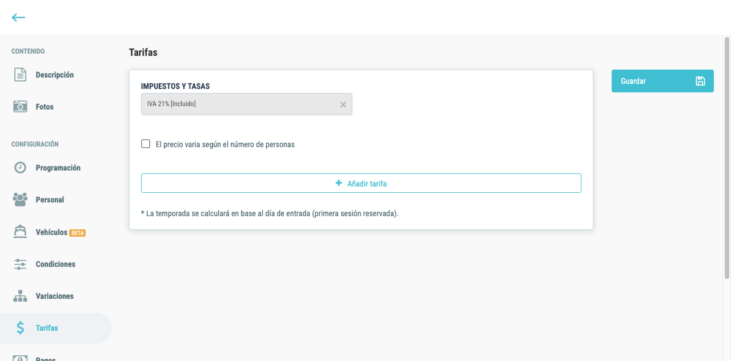This screenshot has height=361, width=731.
Task: Click the Descripción document icon
Action: tap(21, 75)
